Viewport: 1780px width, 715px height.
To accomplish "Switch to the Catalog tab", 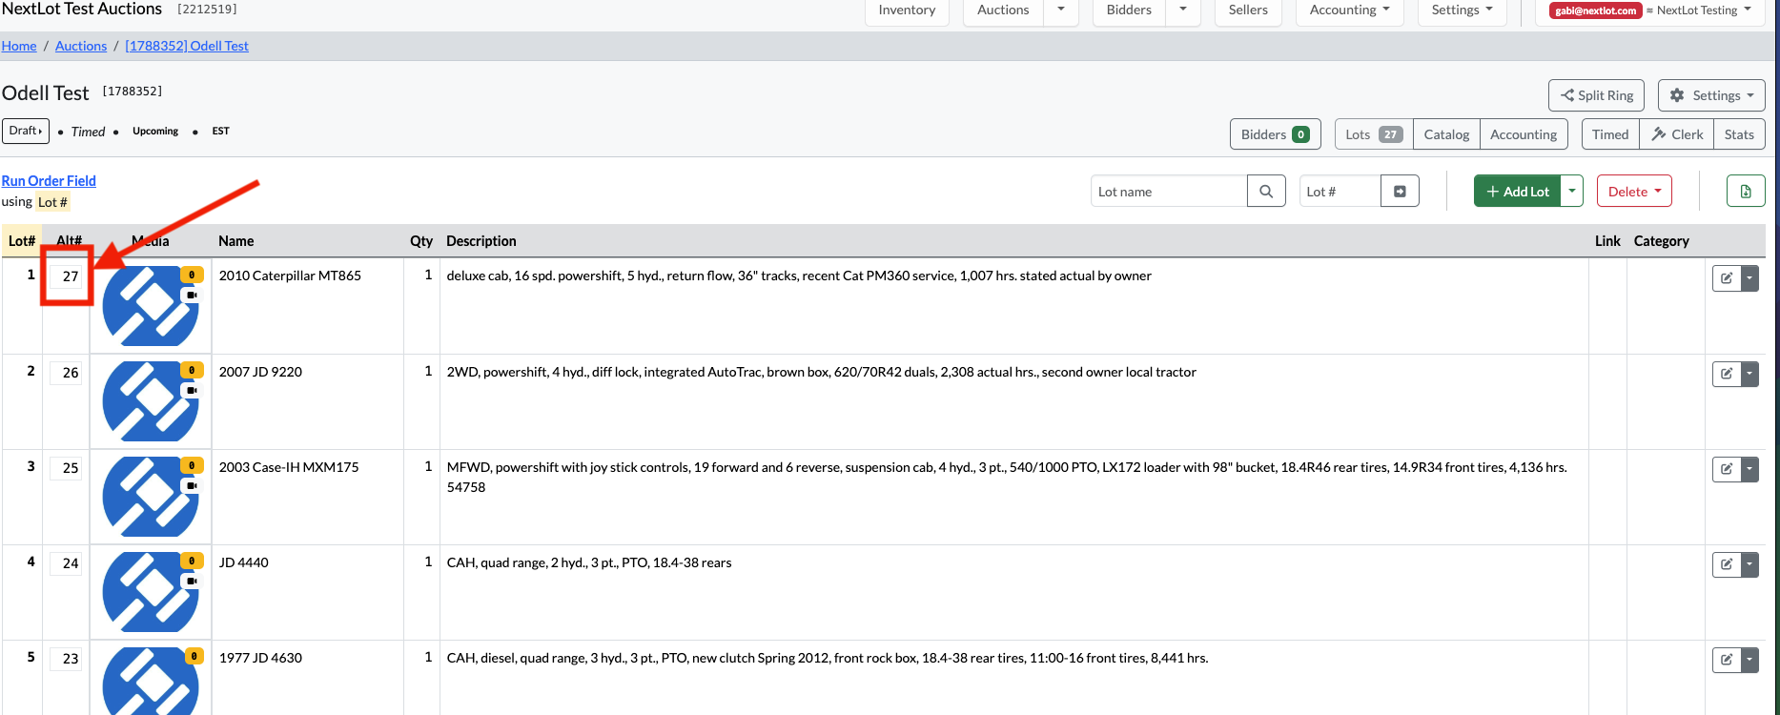I will (x=1446, y=134).
